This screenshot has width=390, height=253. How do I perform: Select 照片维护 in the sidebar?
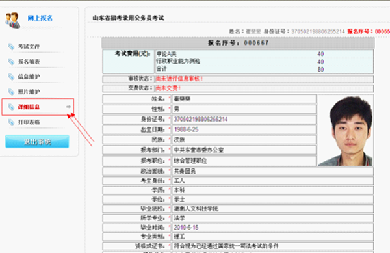pos(29,92)
